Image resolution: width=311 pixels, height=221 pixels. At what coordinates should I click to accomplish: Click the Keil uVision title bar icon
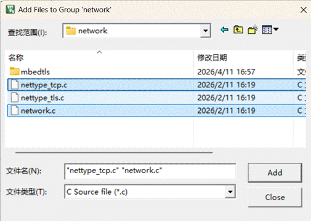[10, 9]
